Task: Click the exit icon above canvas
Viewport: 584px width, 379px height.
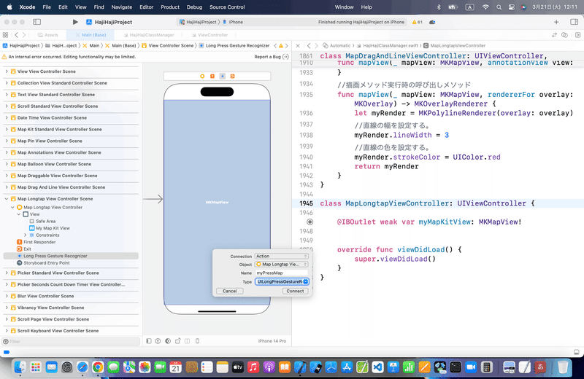Action: [x=232, y=76]
